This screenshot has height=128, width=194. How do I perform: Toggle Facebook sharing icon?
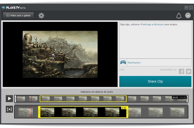(181, 71)
